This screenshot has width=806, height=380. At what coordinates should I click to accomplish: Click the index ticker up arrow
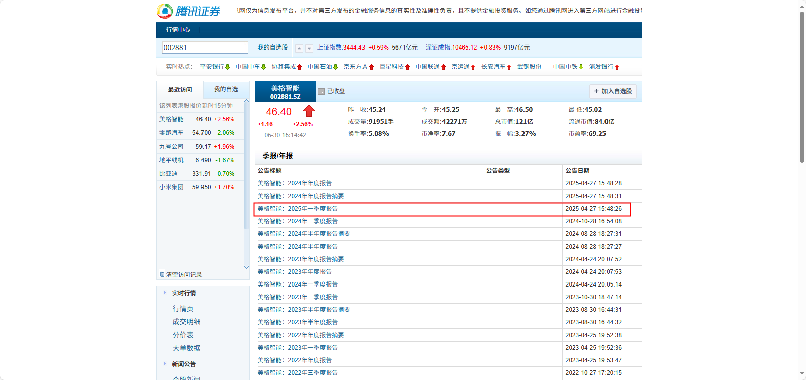(299, 49)
